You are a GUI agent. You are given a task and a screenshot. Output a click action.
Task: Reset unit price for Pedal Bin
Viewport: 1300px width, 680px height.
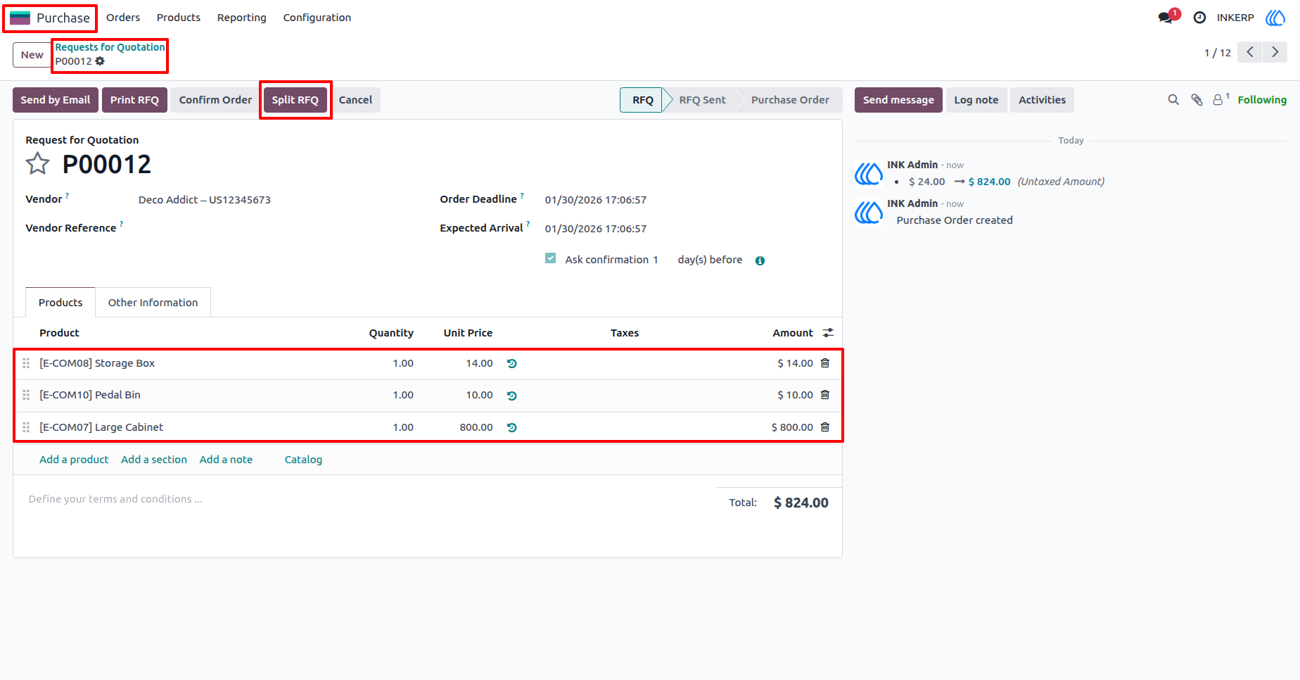512,396
